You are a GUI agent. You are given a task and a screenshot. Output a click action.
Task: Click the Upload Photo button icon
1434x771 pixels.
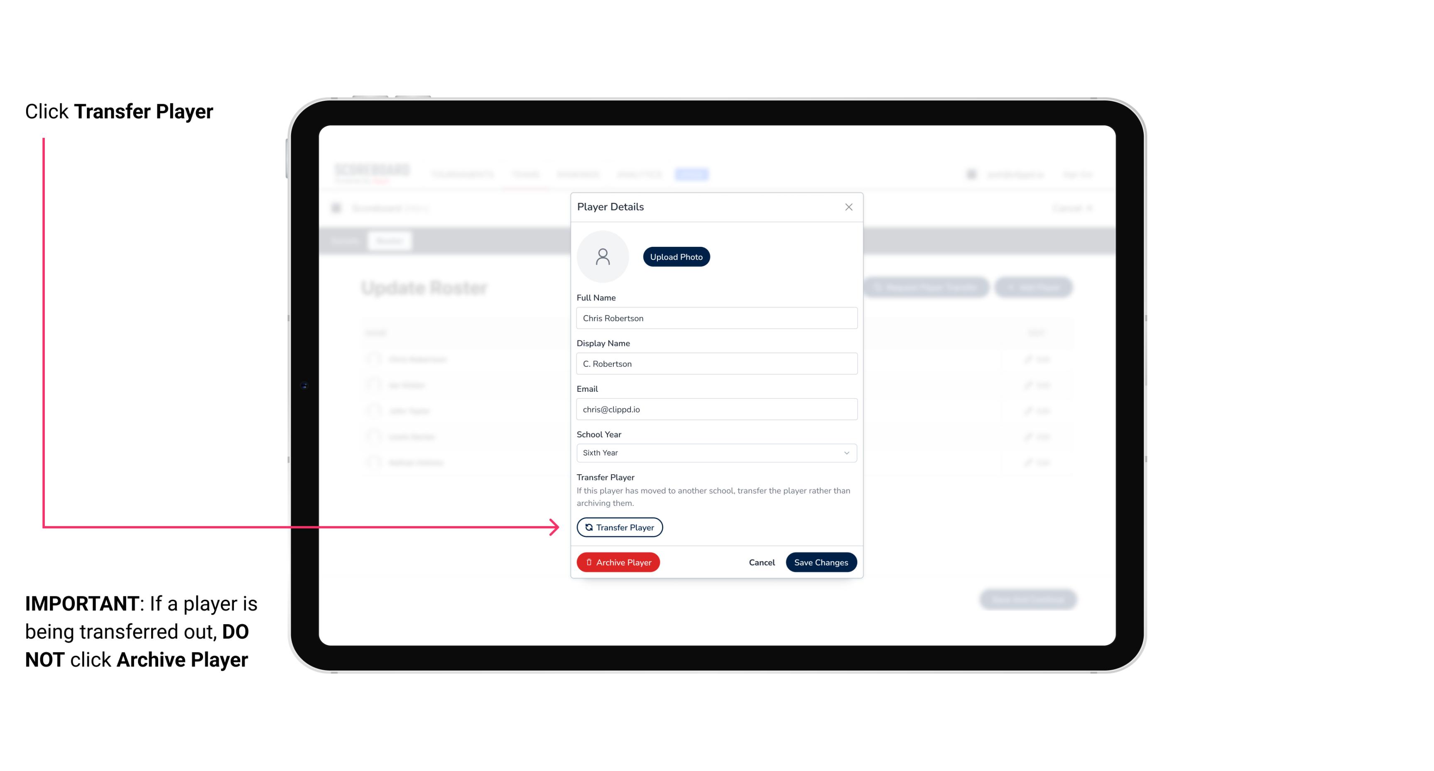click(x=676, y=257)
